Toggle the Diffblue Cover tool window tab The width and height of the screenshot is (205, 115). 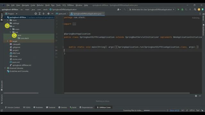[x=104, y=107]
